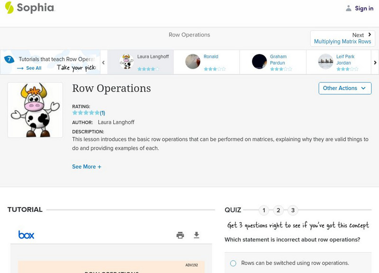
Task: Open the See All tutorials link
Action: [29, 68]
